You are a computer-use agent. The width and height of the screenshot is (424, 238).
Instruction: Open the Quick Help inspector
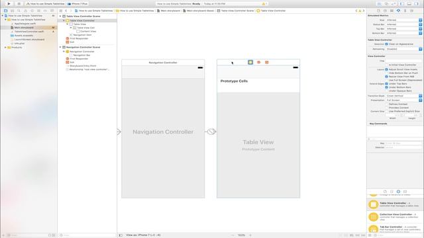(385, 11)
